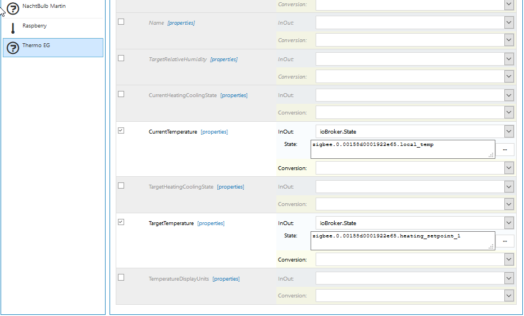Click the TargetRelativeHumidity characteristic label
Screen dimensions: 524x316
tap(178, 59)
